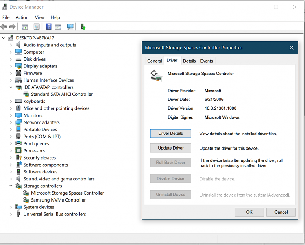Switch to the General tab
The image size is (305, 245).
click(x=155, y=61)
